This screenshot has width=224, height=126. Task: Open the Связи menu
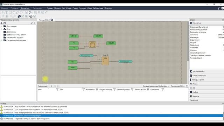click(x=75, y=8)
